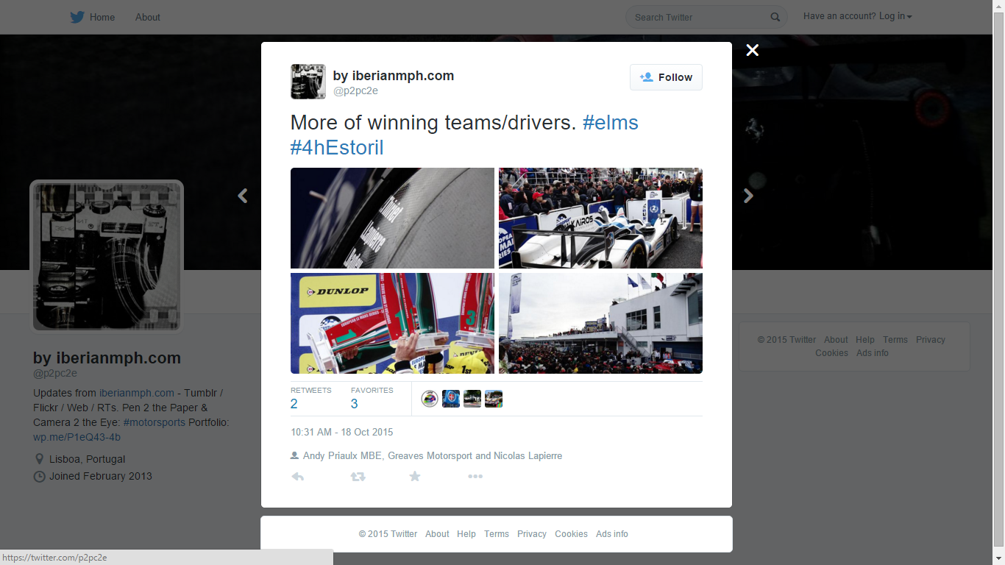
Task: Click the Twitter bird Home icon
Action: pos(77,17)
